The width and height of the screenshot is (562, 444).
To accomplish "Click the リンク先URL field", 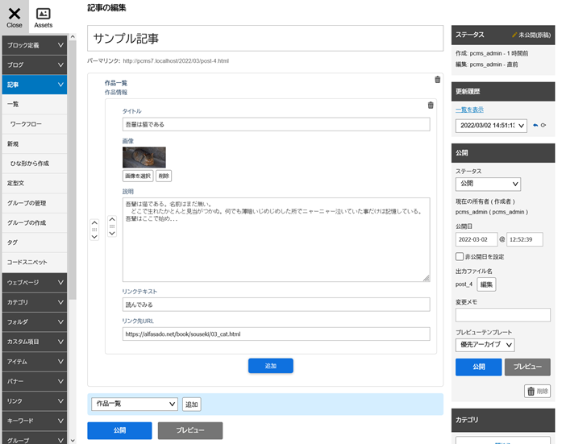I will tap(276, 334).
